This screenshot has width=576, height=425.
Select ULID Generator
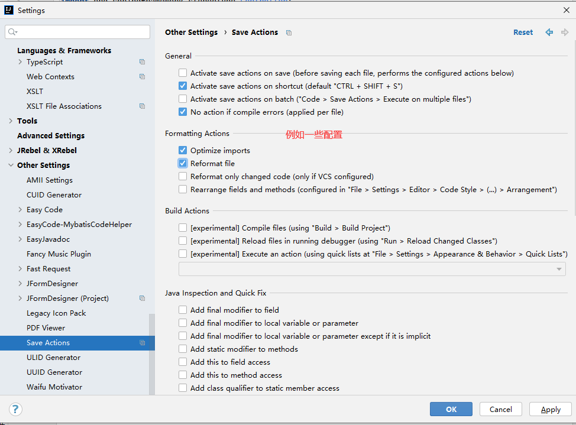53,358
